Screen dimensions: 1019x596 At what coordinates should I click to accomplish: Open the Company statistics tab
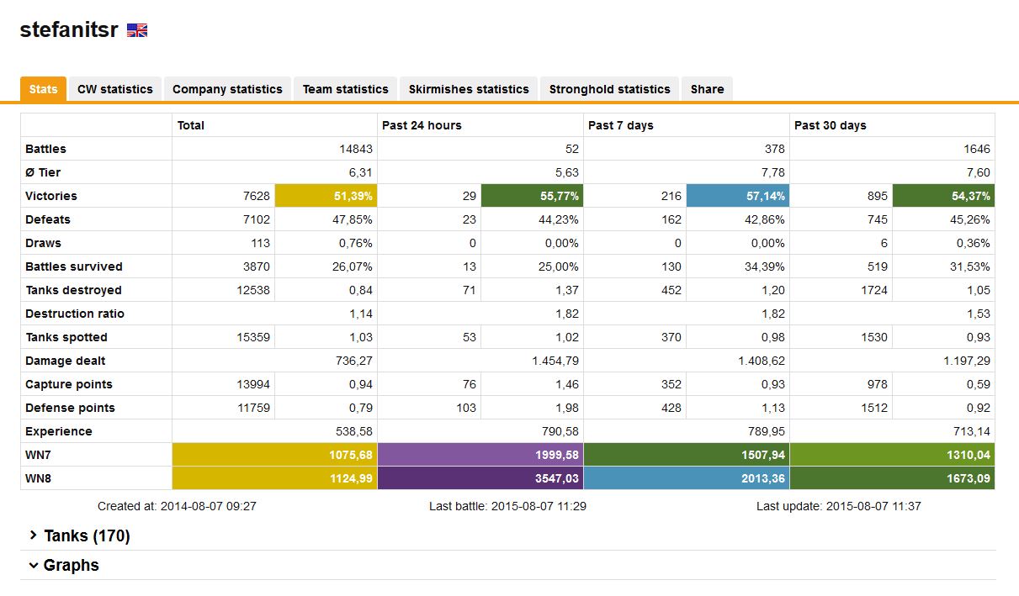coord(227,89)
